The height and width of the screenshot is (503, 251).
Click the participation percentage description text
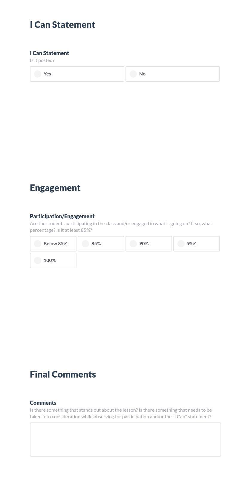[121, 226]
